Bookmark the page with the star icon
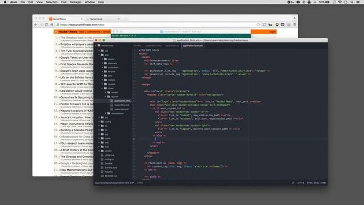 point(258,24)
